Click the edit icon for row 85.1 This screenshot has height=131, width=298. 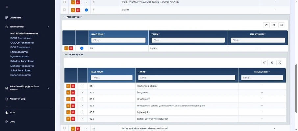(68, 86)
